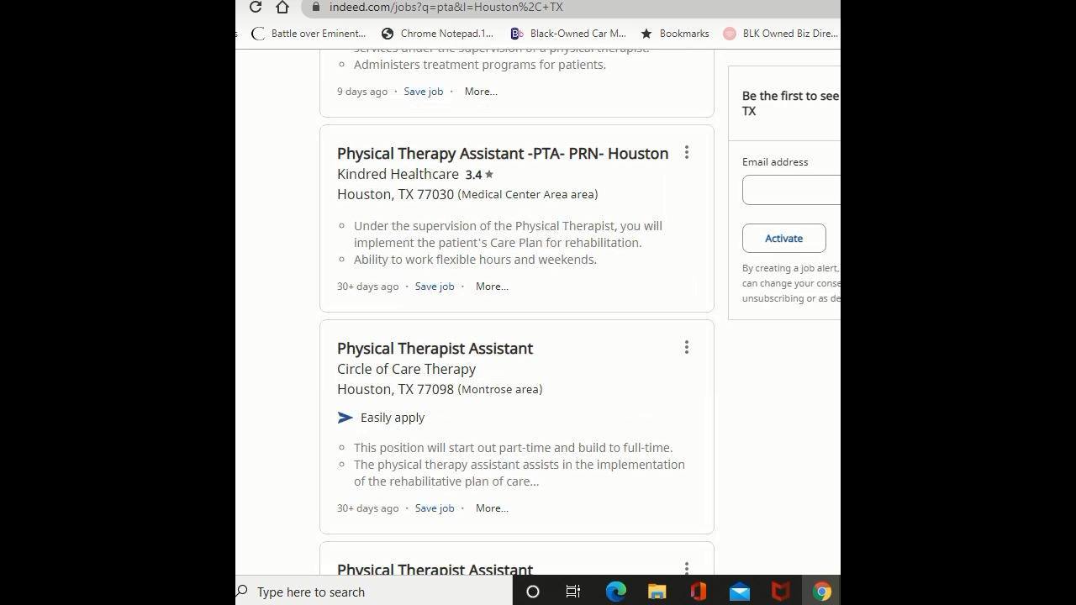Open 'BLK Owned Biz Dire...' bookmark
This screenshot has height=605, width=1076.
(x=781, y=34)
